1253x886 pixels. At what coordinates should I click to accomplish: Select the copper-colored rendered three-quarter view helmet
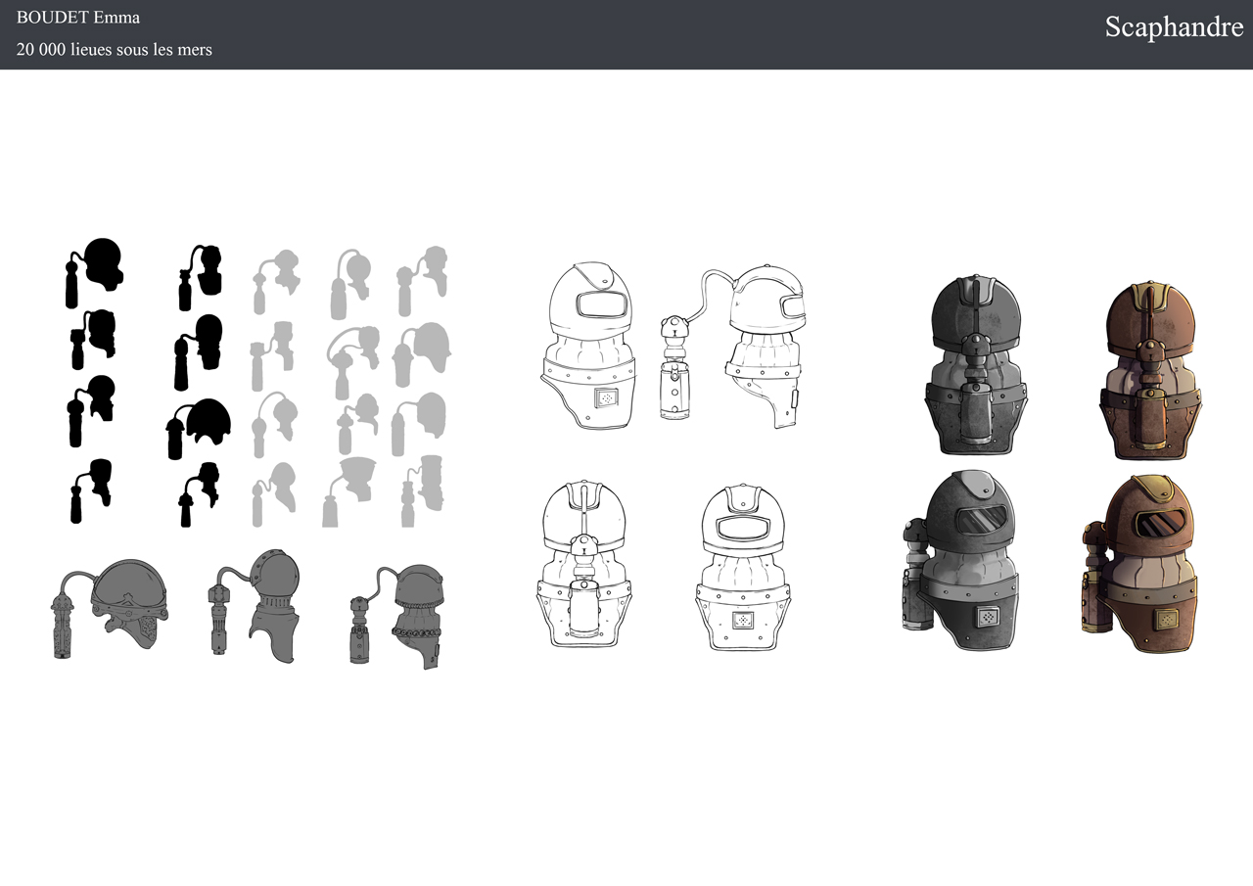coord(1140,564)
